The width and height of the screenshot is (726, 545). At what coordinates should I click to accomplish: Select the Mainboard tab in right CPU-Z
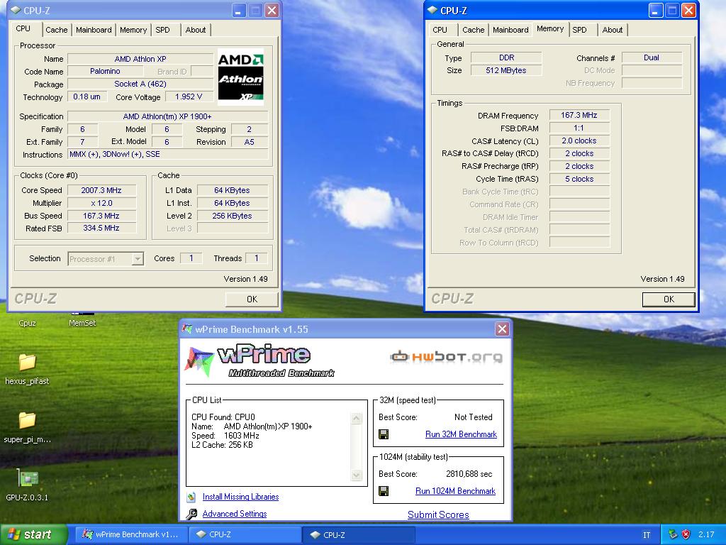coord(510,30)
